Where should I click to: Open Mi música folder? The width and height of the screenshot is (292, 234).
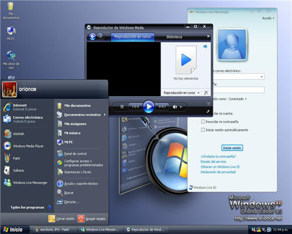pos(69,133)
